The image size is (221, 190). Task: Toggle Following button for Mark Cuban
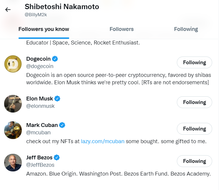[x=194, y=129]
